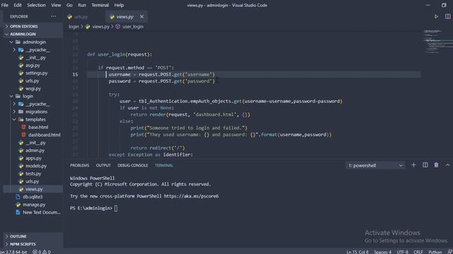The height and width of the screenshot is (254, 453).
Task: Click errors and warnings count in status bar
Action: 42,252
